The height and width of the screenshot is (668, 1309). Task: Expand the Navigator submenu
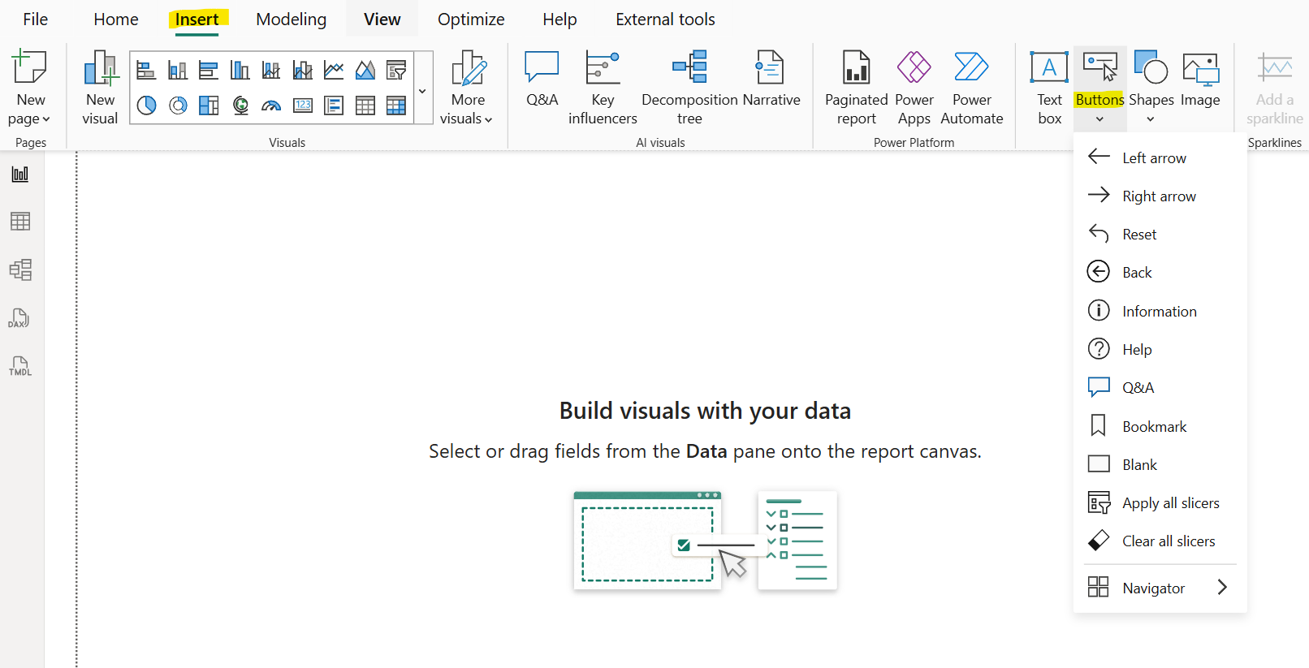1222,588
